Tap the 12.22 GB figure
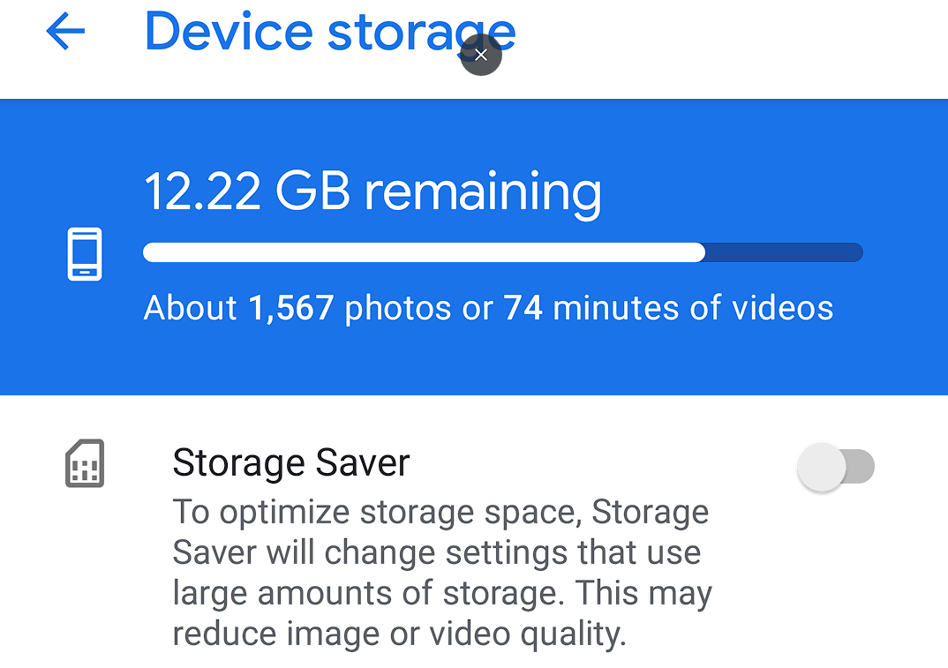 pyautogui.click(x=246, y=191)
